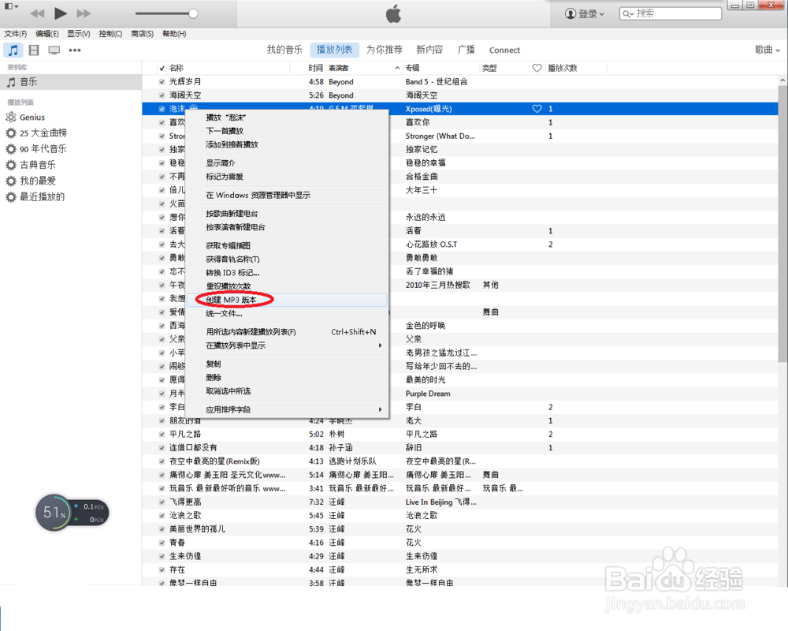Click the heart icon on the 泡沫 row

coord(537,109)
